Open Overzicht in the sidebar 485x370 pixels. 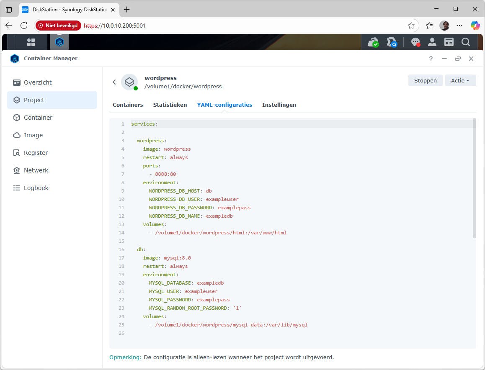pos(38,82)
